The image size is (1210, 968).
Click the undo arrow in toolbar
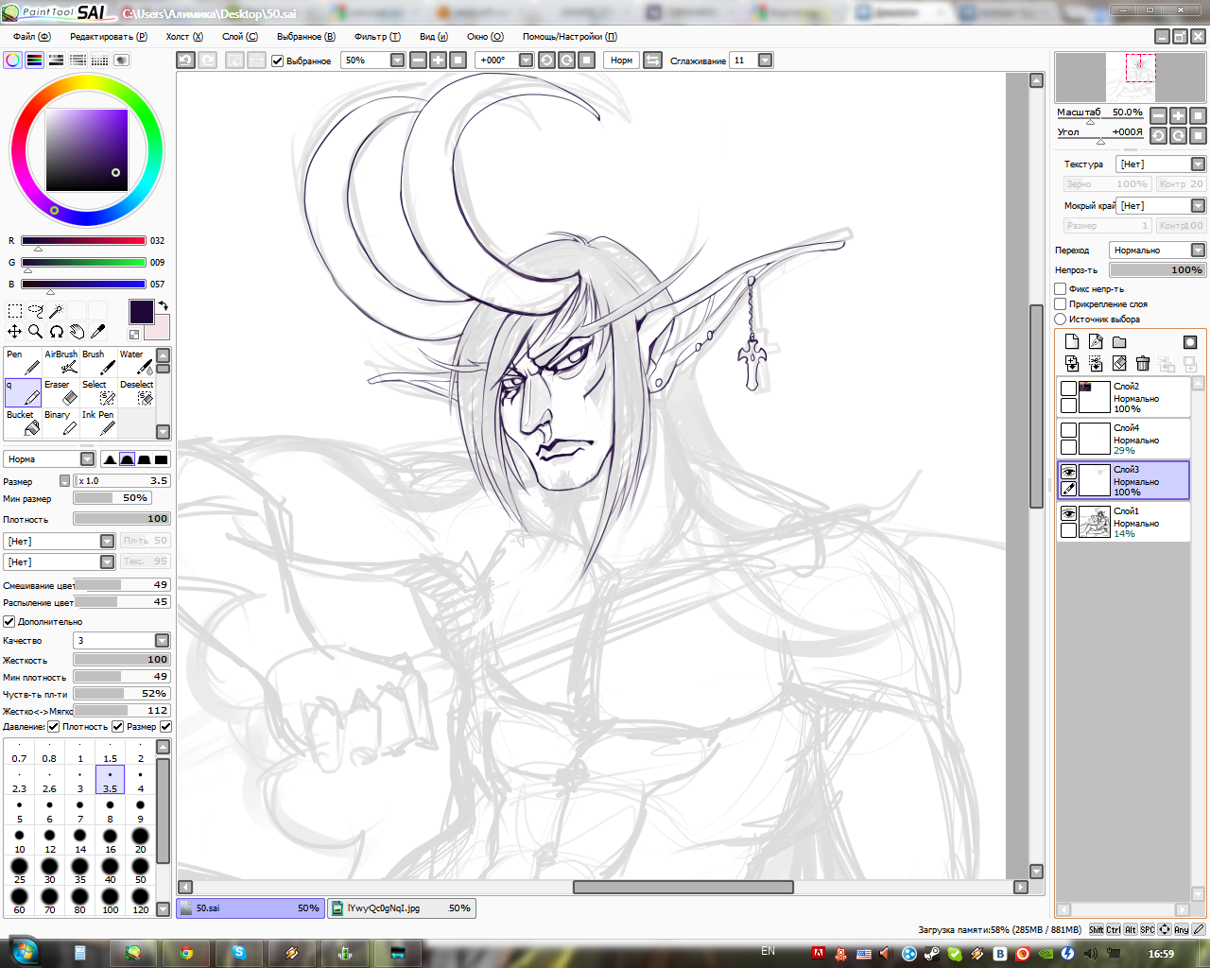[185, 60]
